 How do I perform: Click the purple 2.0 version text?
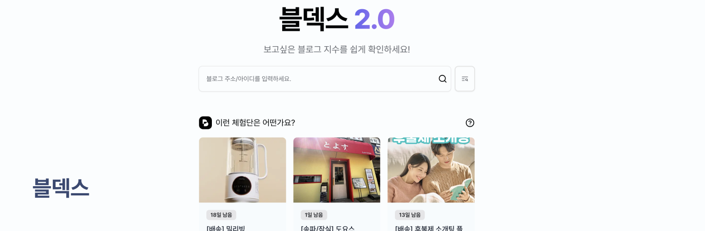(x=374, y=19)
